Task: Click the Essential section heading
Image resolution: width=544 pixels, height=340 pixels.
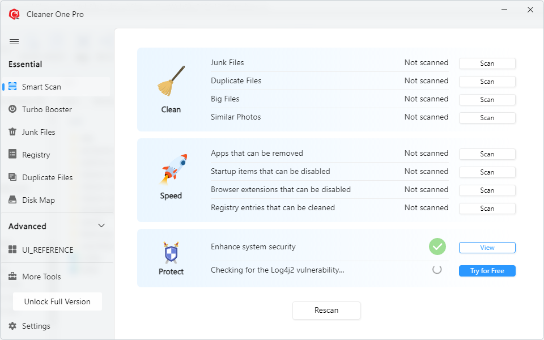Action: pos(25,64)
